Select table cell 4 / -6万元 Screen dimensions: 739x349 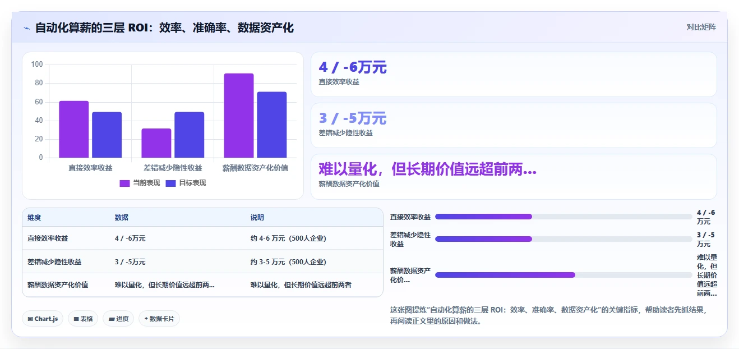click(x=130, y=238)
